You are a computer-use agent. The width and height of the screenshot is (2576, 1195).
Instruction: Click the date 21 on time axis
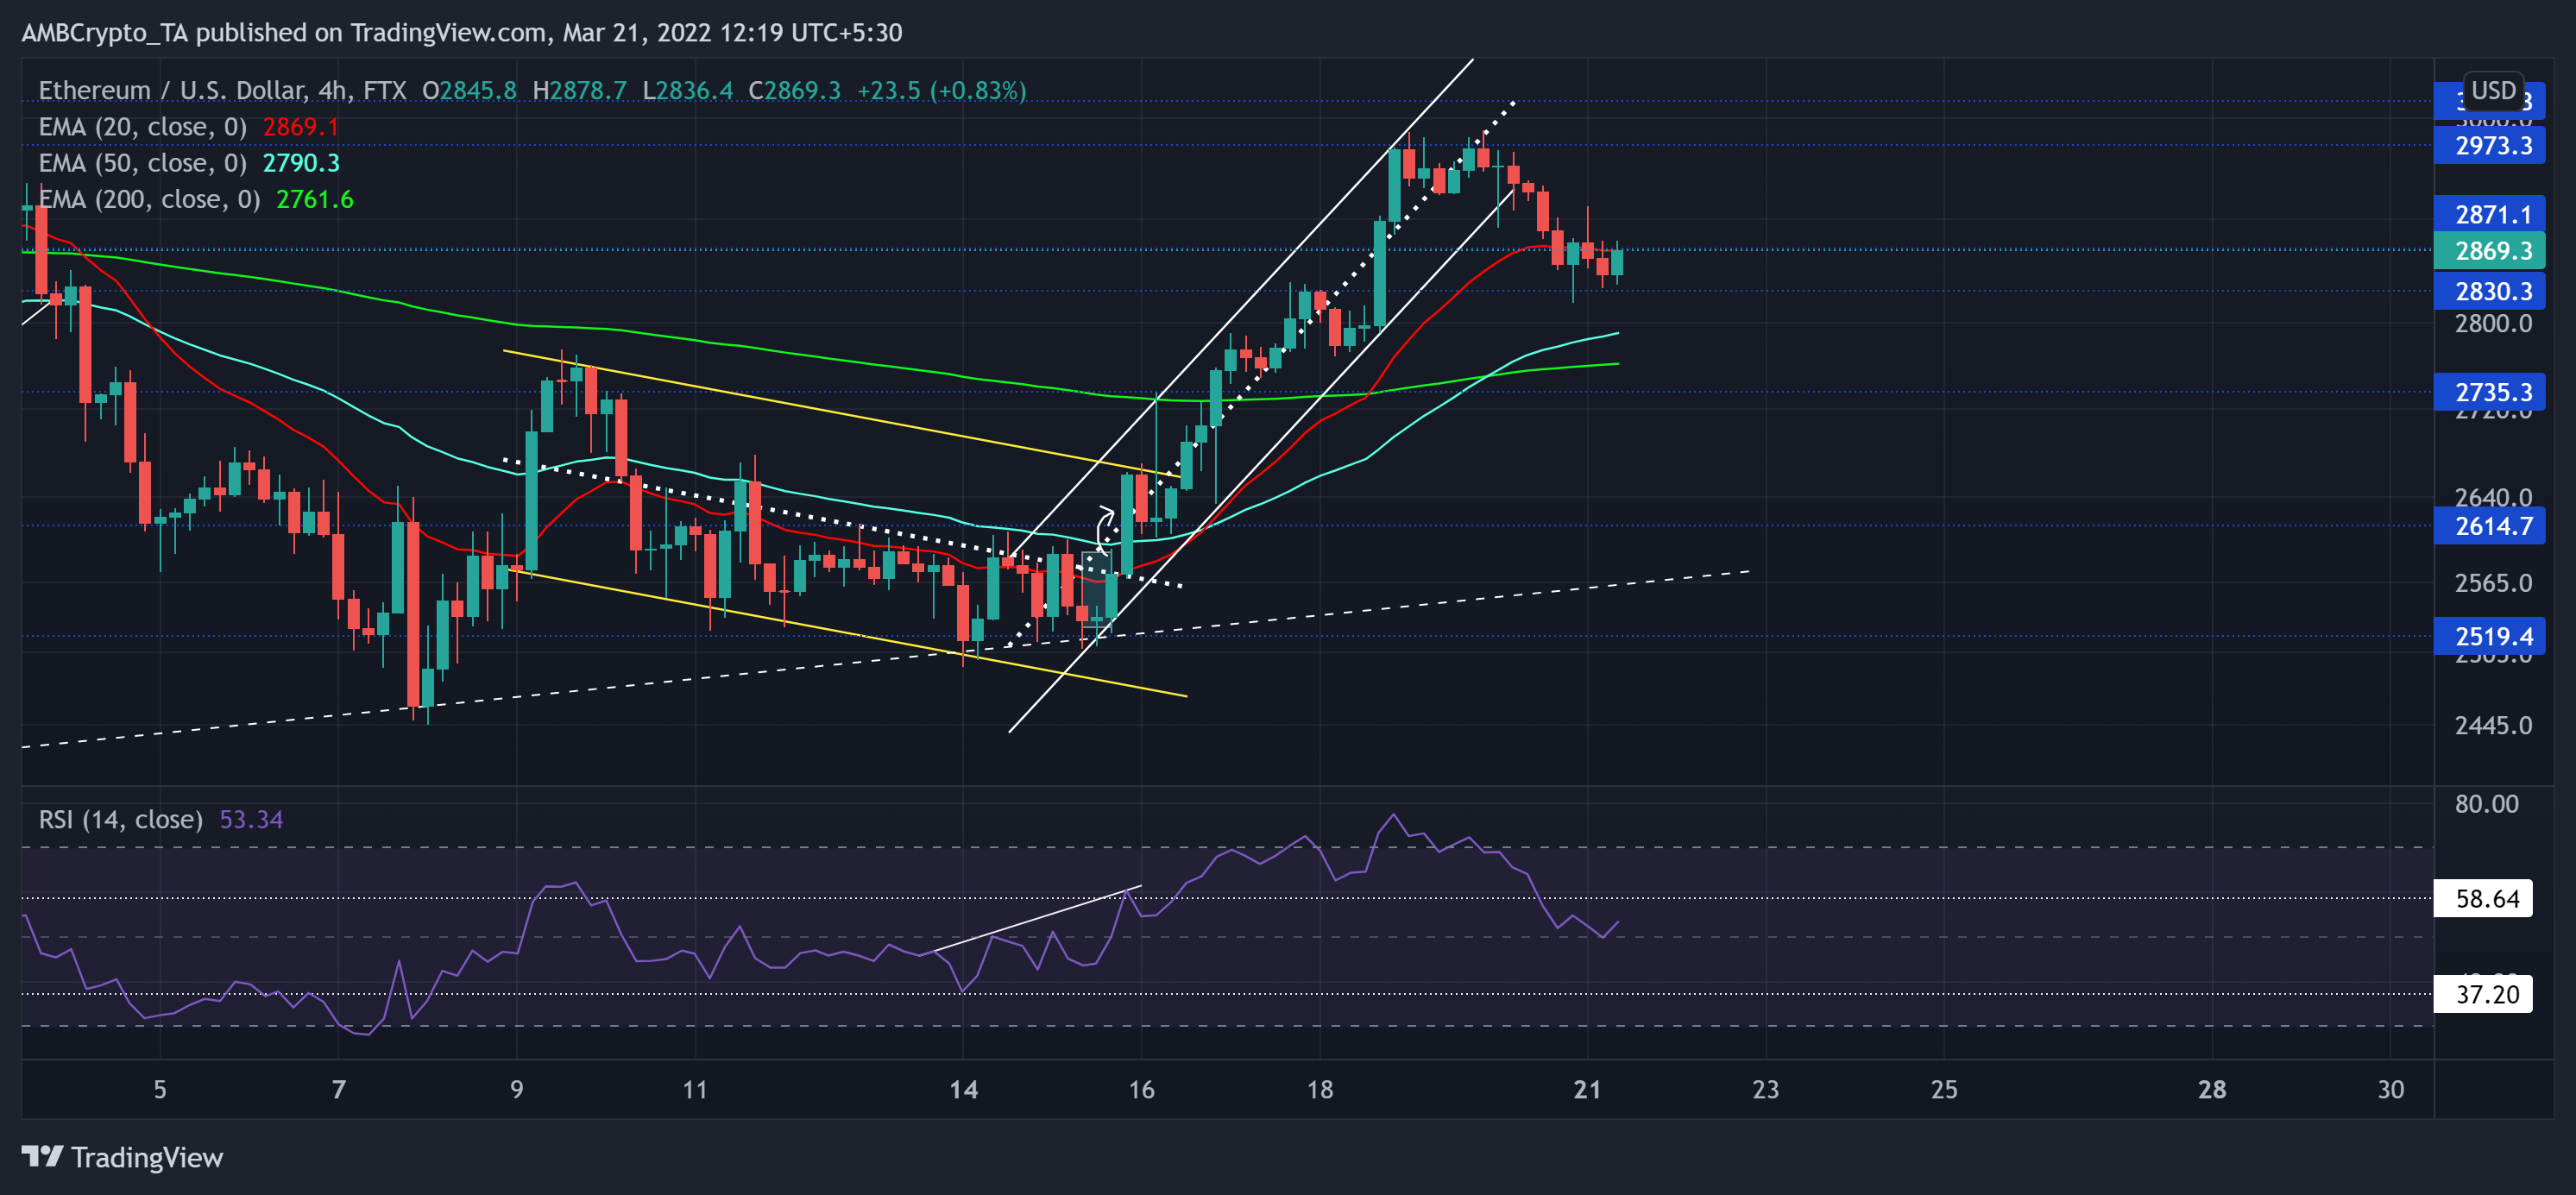1587,1089
